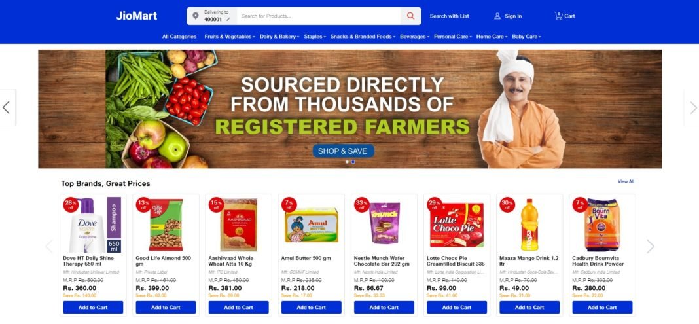Viewport: 699px width, 324px height.
Task: Open the shopping Cart icon
Action: [x=558, y=16]
